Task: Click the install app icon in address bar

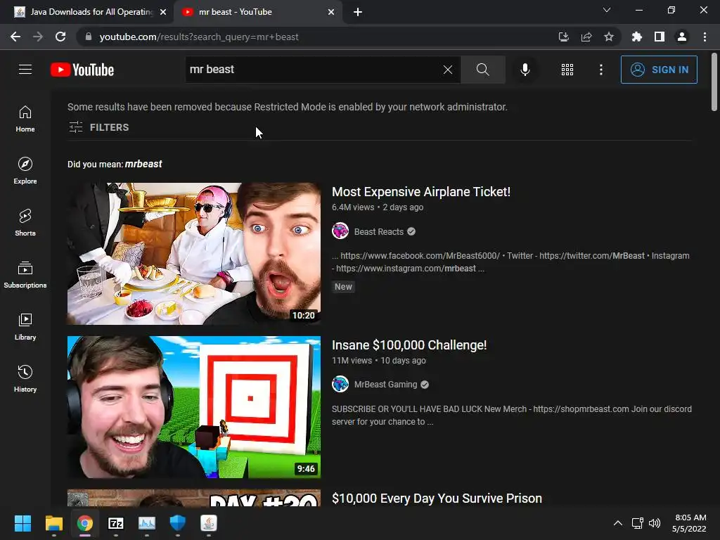Action: click(x=563, y=37)
